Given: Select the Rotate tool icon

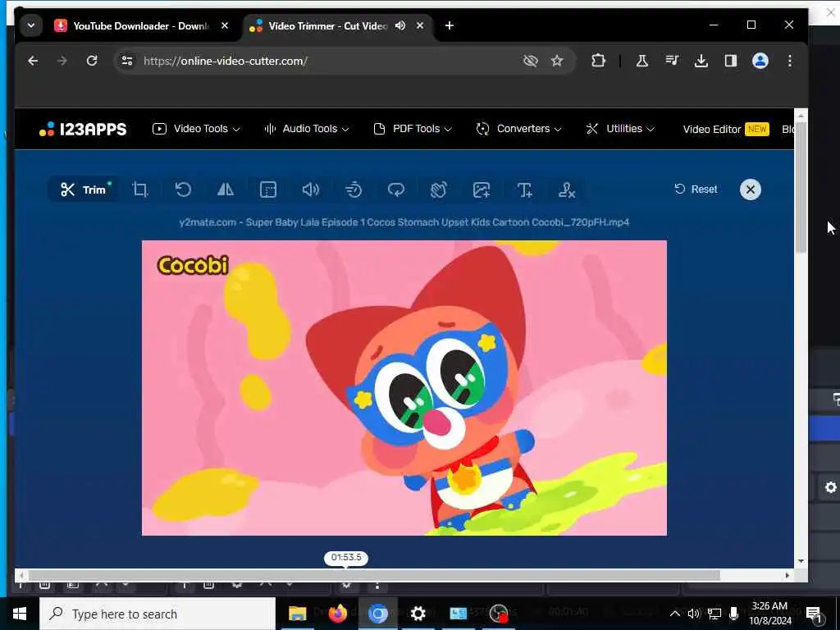Looking at the screenshot, I should pos(183,189).
